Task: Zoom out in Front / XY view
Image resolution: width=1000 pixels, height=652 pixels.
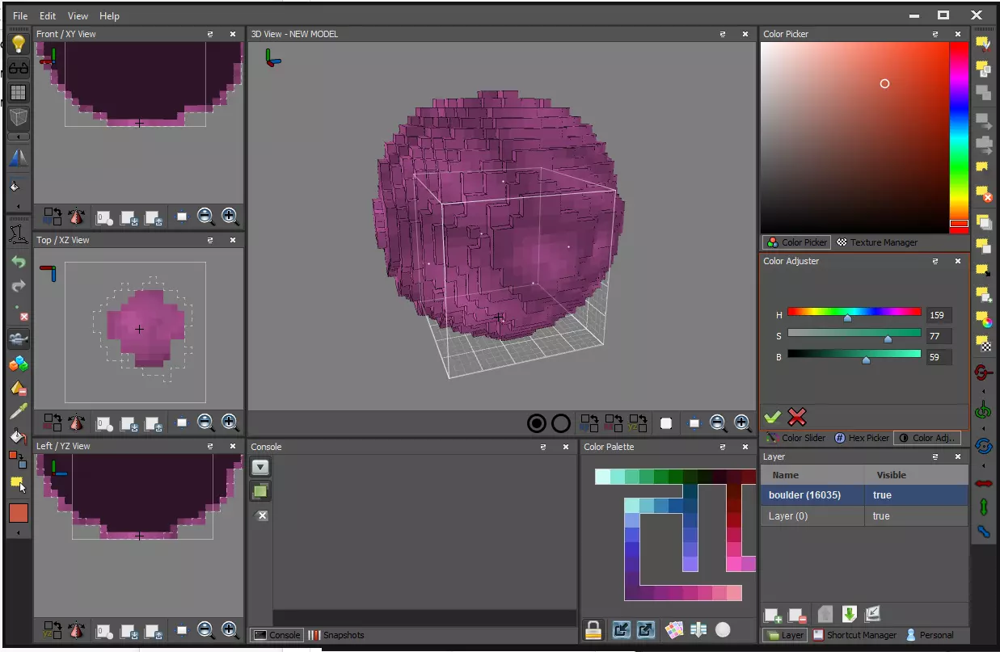Action: pos(205,217)
